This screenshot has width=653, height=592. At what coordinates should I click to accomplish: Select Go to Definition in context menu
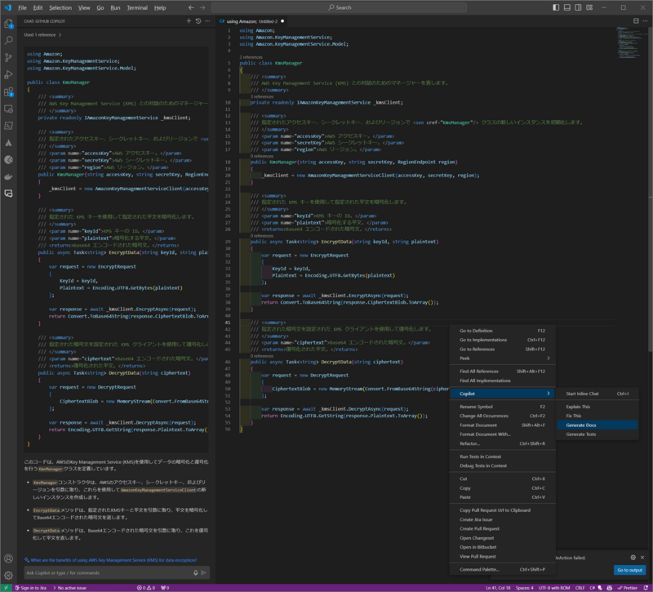tap(503, 331)
